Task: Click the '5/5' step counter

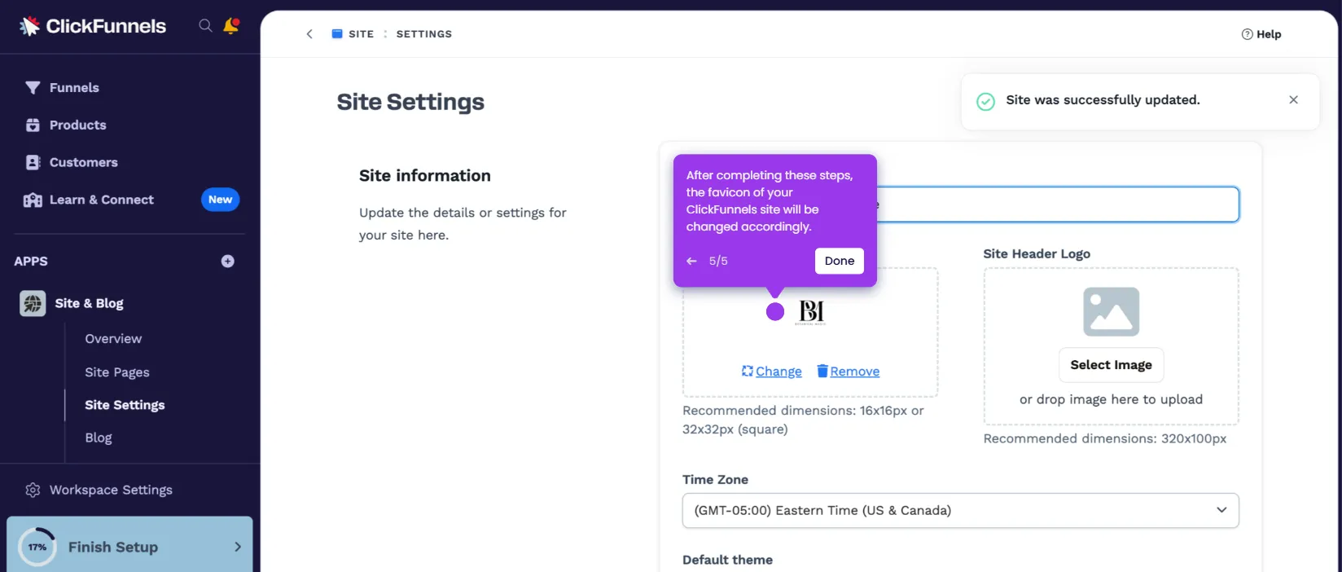Action: (x=718, y=261)
